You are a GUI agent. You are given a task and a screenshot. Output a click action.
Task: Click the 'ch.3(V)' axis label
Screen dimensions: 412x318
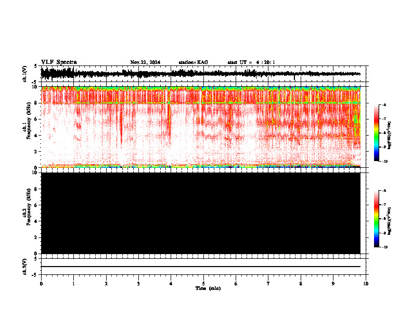tap(25, 267)
